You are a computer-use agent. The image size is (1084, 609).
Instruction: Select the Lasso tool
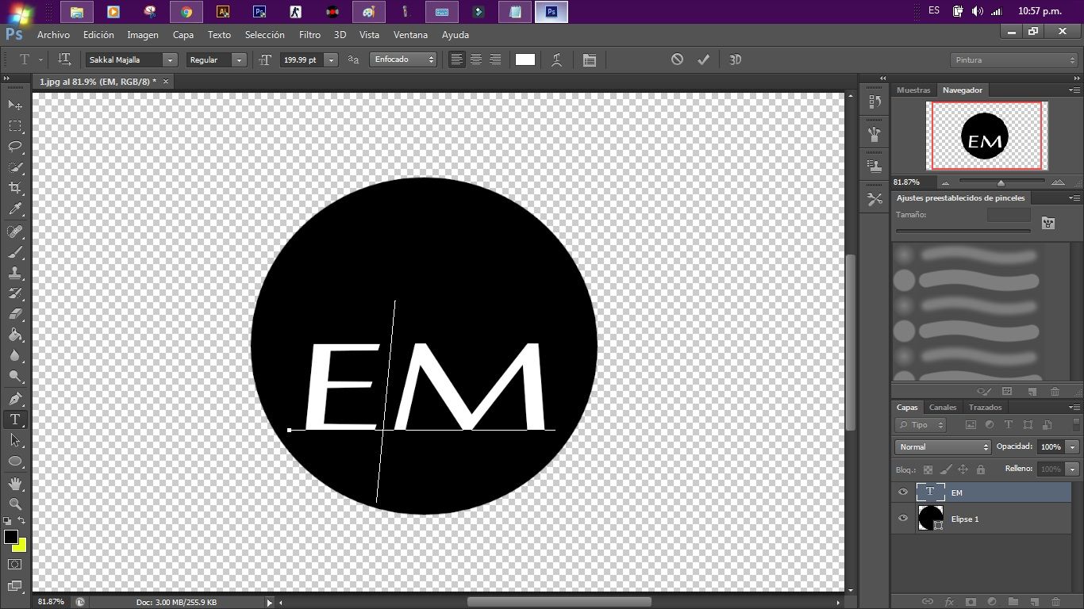[x=15, y=147]
